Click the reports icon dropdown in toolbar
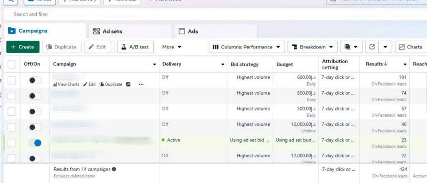Image resolution: width=427 pixels, height=183 pixels. point(352,47)
